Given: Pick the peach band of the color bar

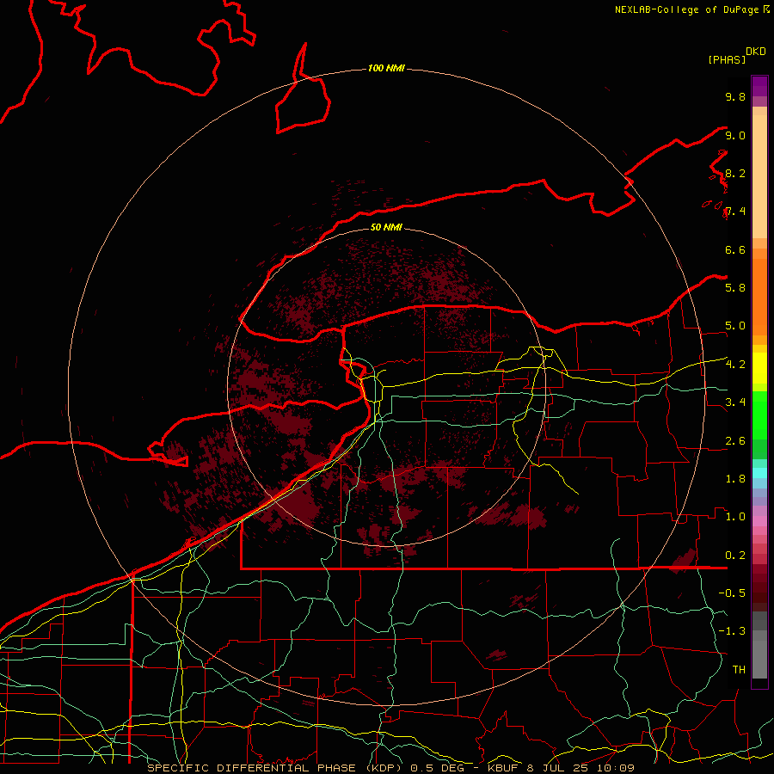Looking at the screenshot, I should coord(759,176).
